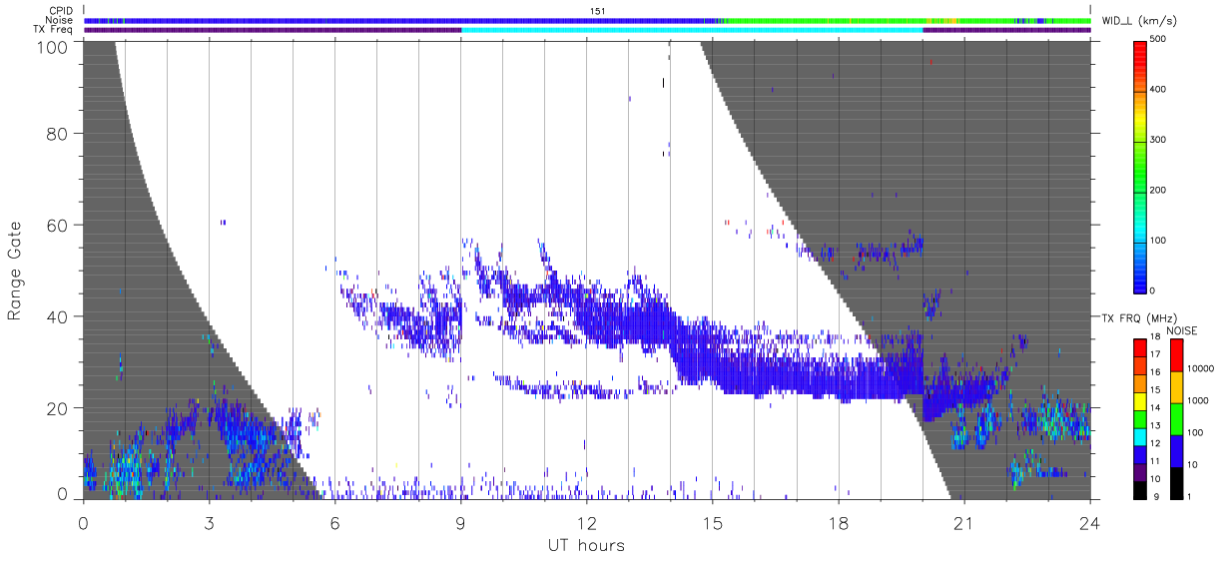
Task: Click the 18 tick on UT hours axis
Action: coord(838,521)
